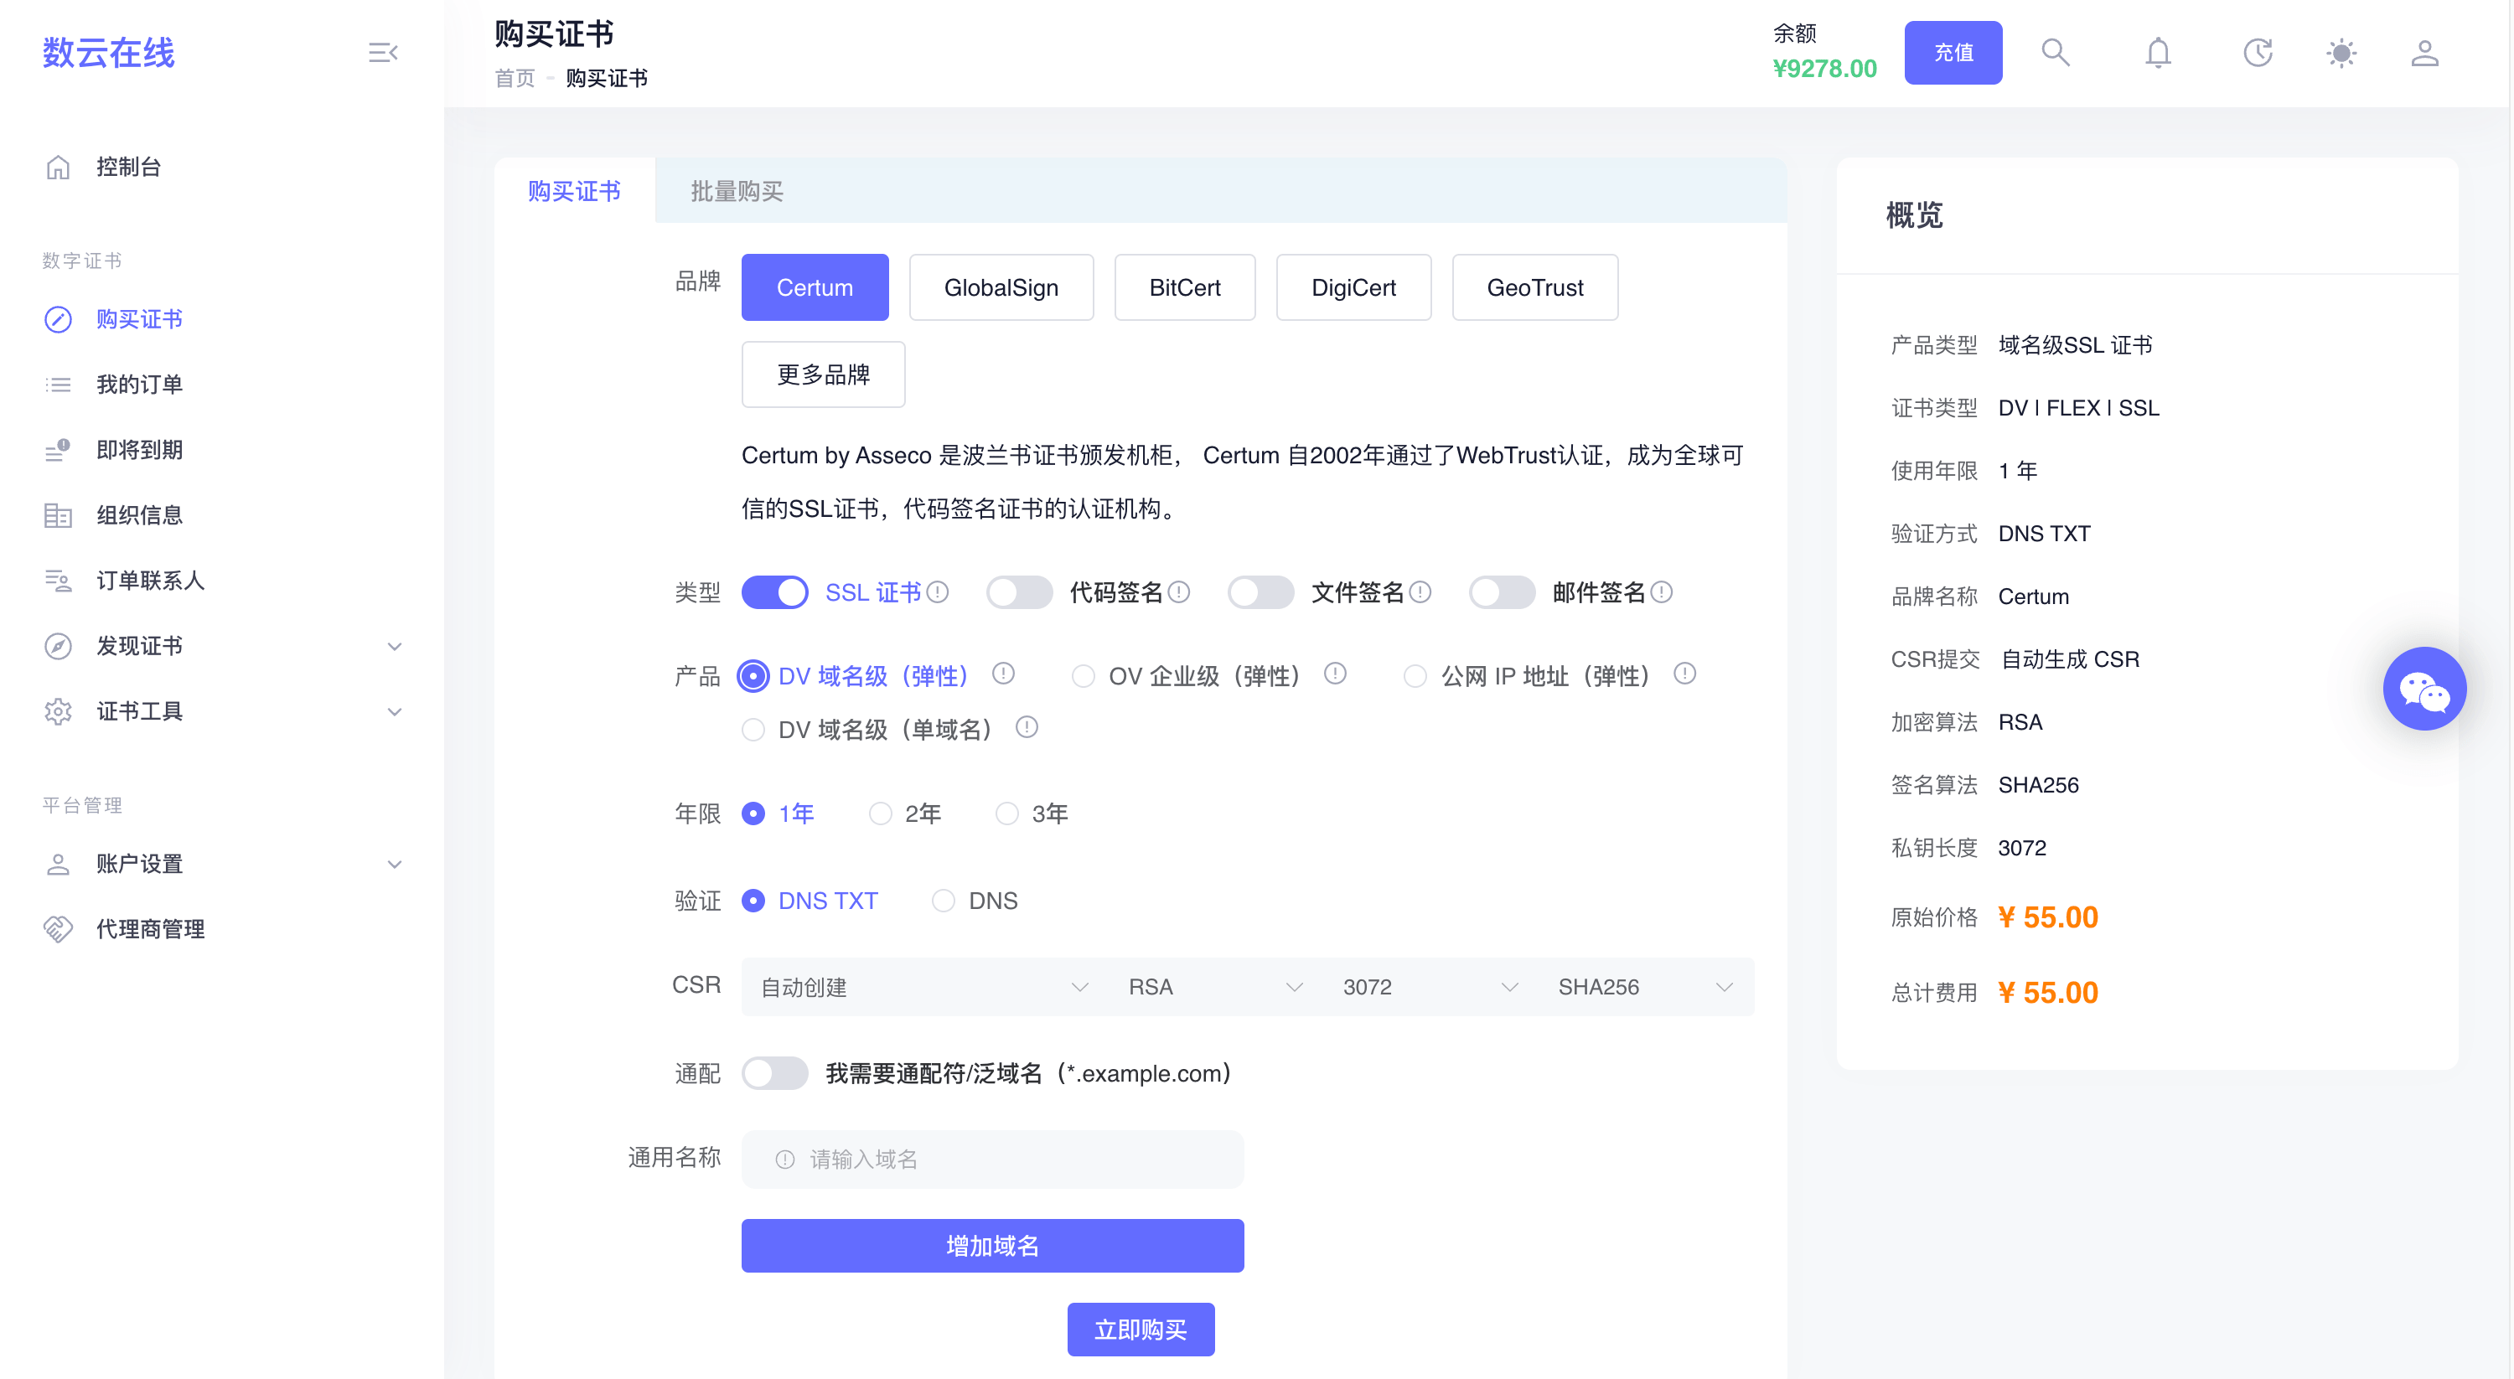Open the search magnifier icon
Viewport: 2514px width, 1379px height.
coord(2056,53)
